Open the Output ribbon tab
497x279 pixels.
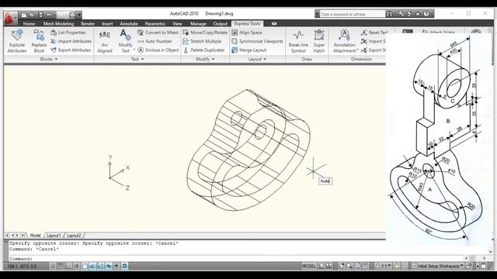point(221,24)
